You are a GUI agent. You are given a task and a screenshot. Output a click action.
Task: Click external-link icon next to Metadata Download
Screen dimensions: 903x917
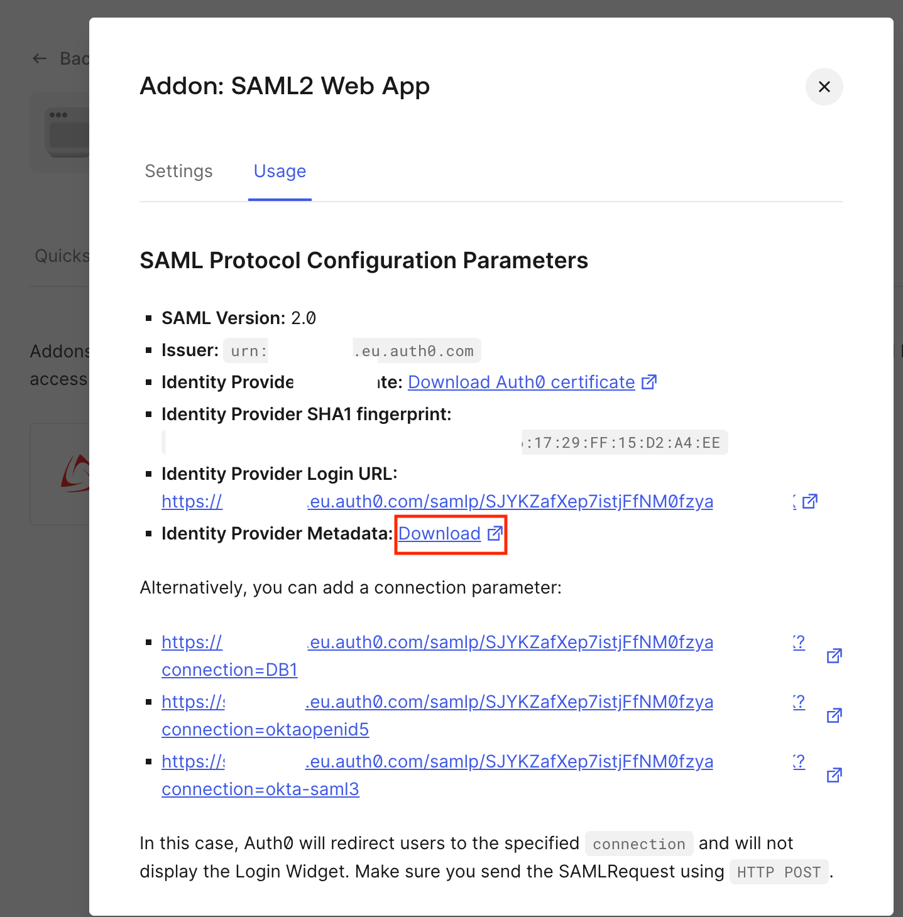point(495,533)
